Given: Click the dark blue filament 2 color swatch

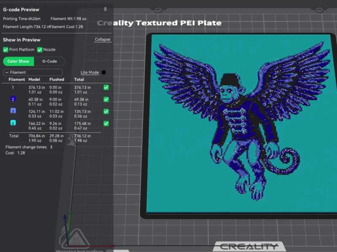Looking at the screenshot, I should coord(13,99).
